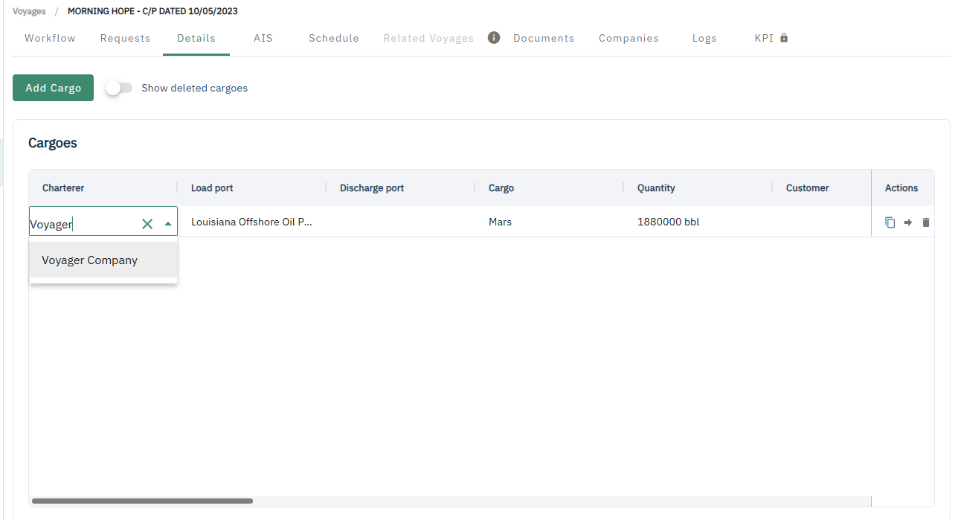Click the Mars cargo cell

(x=550, y=222)
